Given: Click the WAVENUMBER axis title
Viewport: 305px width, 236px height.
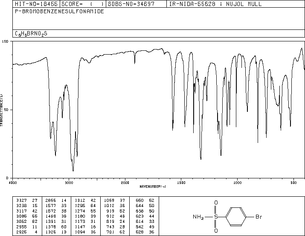Looking at the screenshot, I should pos(153,186).
